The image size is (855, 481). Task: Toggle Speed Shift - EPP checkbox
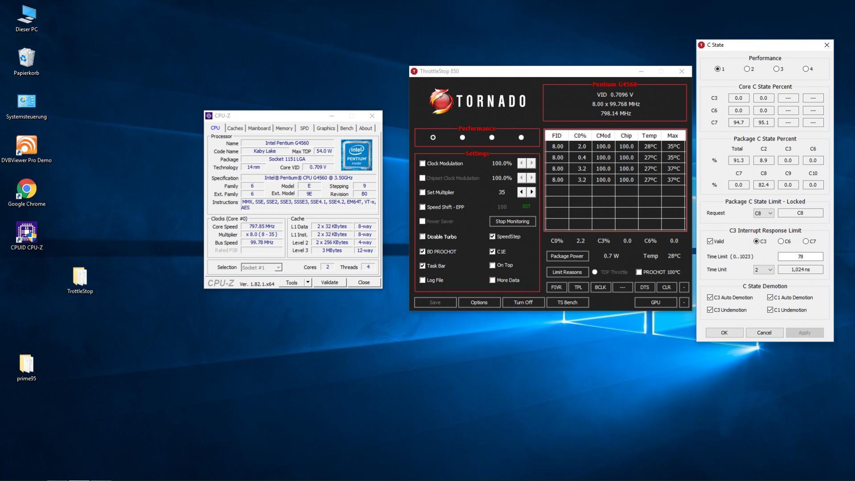click(422, 207)
